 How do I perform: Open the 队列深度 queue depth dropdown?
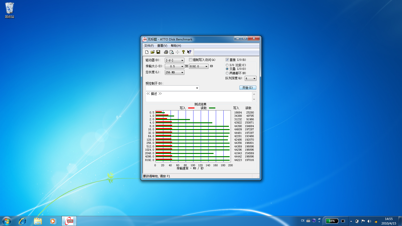(250, 78)
